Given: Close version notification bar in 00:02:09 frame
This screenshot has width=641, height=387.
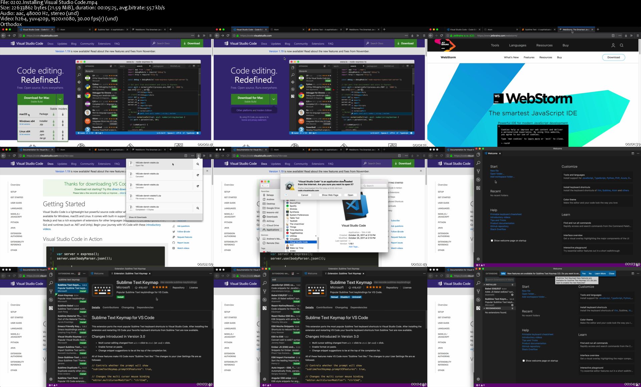Looking at the screenshot, I should (x=207, y=171).
